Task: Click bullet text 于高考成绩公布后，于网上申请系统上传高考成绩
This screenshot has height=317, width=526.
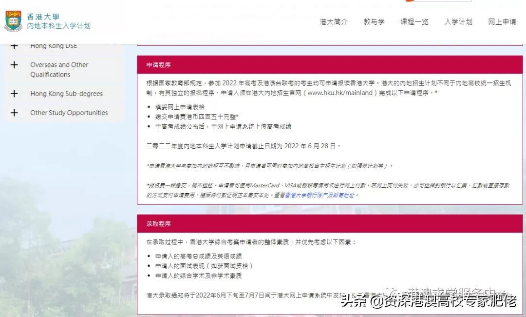Action: tap(223, 127)
